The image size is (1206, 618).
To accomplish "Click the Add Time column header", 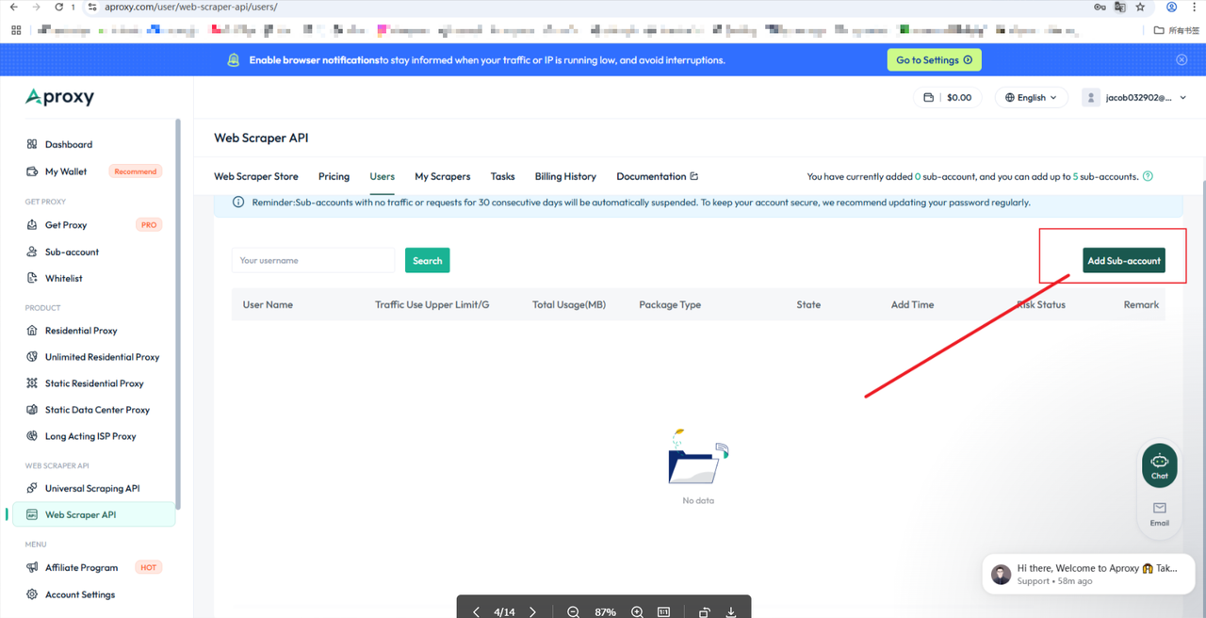I will (x=912, y=304).
